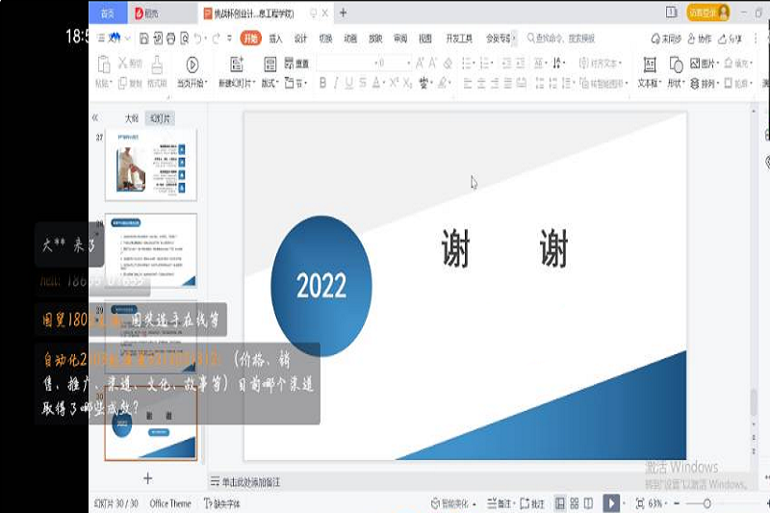Image resolution: width=770 pixels, height=513 pixels.
Task: Switch to normal view in status bar
Action: [560, 503]
